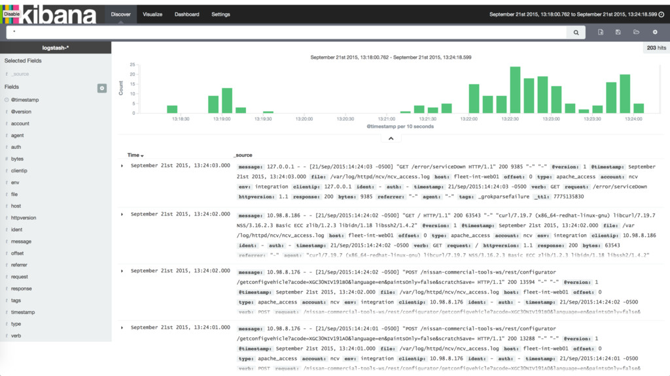670x376 pixels.
Task: Collapse the histogram with the up chevron
Action: click(x=391, y=138)
